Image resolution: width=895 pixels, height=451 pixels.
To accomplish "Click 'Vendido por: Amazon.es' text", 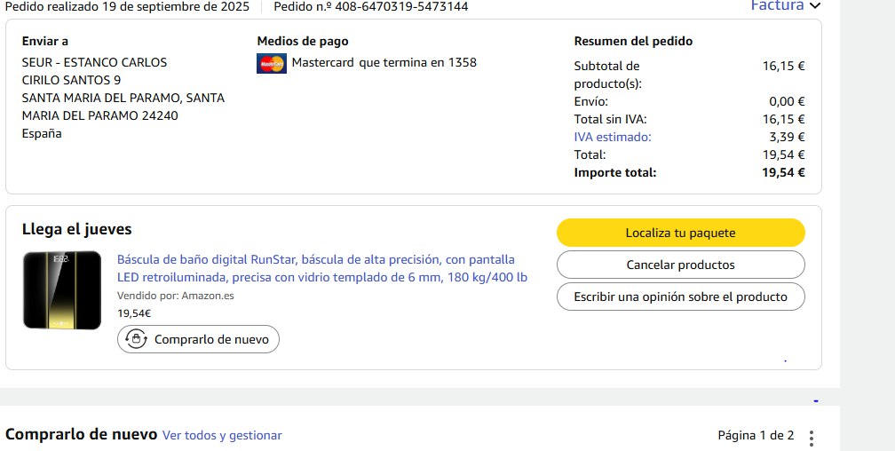I will [175, 296].
